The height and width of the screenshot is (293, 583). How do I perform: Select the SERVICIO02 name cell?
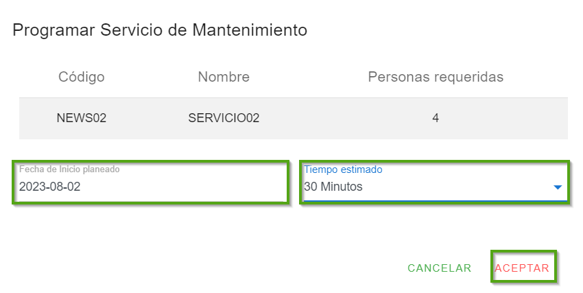[224, 118]
